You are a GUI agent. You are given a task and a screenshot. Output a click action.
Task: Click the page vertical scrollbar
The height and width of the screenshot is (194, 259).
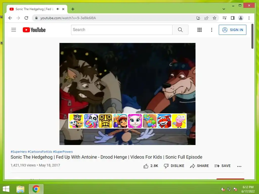click(x=252, y=36)
